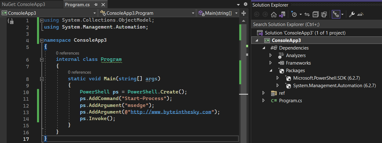Switch between solutions and folder views
Image resolution: width=382 pixels, height=143 pixels.
(x=282, y=14)
